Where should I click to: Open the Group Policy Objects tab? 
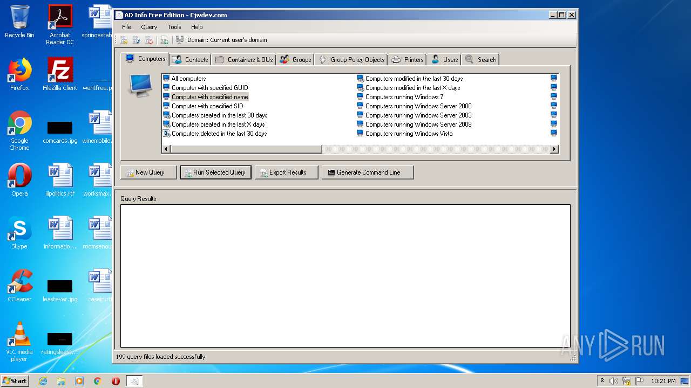pos(351,60)
